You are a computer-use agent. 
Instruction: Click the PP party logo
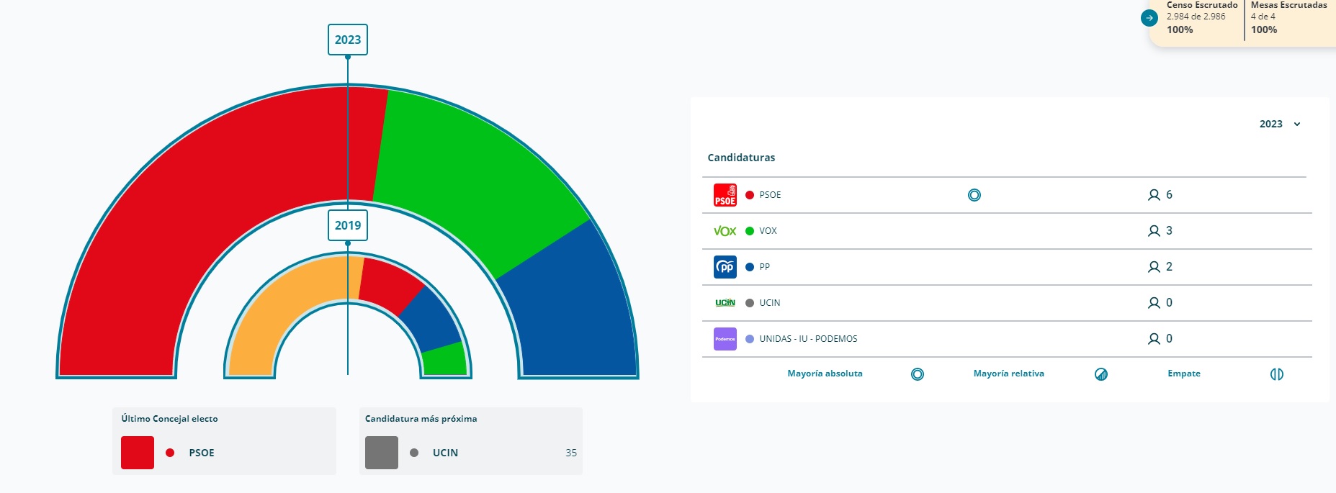coord(725,267)
